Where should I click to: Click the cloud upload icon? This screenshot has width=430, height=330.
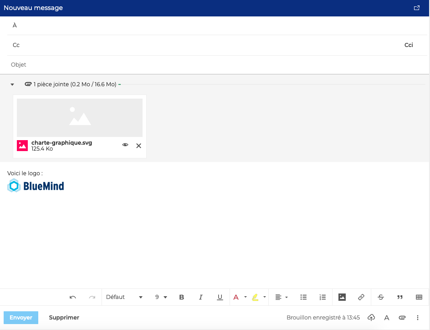(371, 318)
